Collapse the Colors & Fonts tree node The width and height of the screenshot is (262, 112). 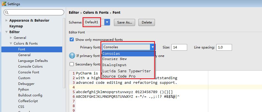(x=11, y=44)
